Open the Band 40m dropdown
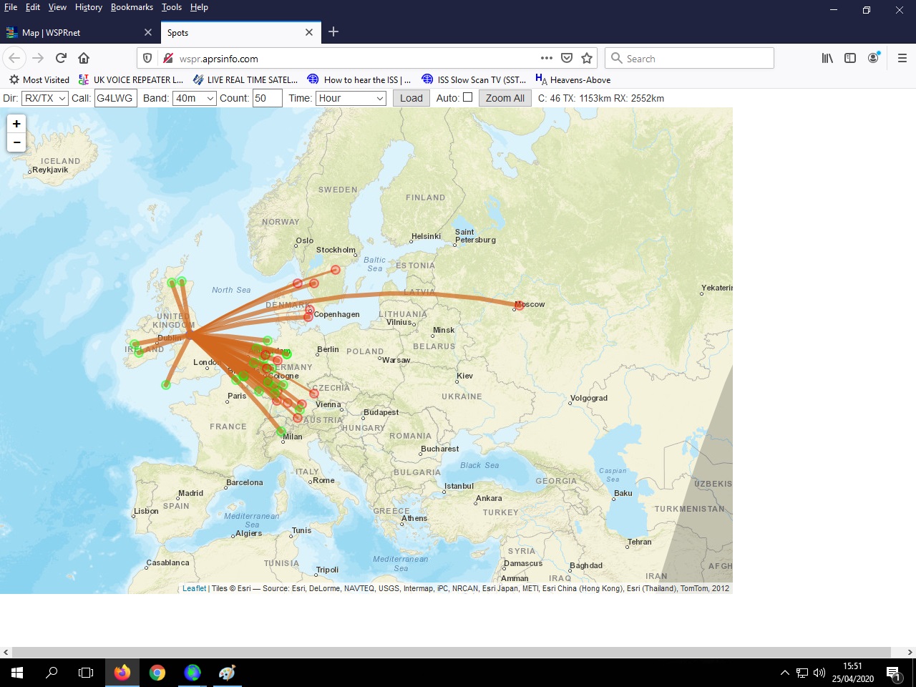916x687 pixels. [194, 98]
